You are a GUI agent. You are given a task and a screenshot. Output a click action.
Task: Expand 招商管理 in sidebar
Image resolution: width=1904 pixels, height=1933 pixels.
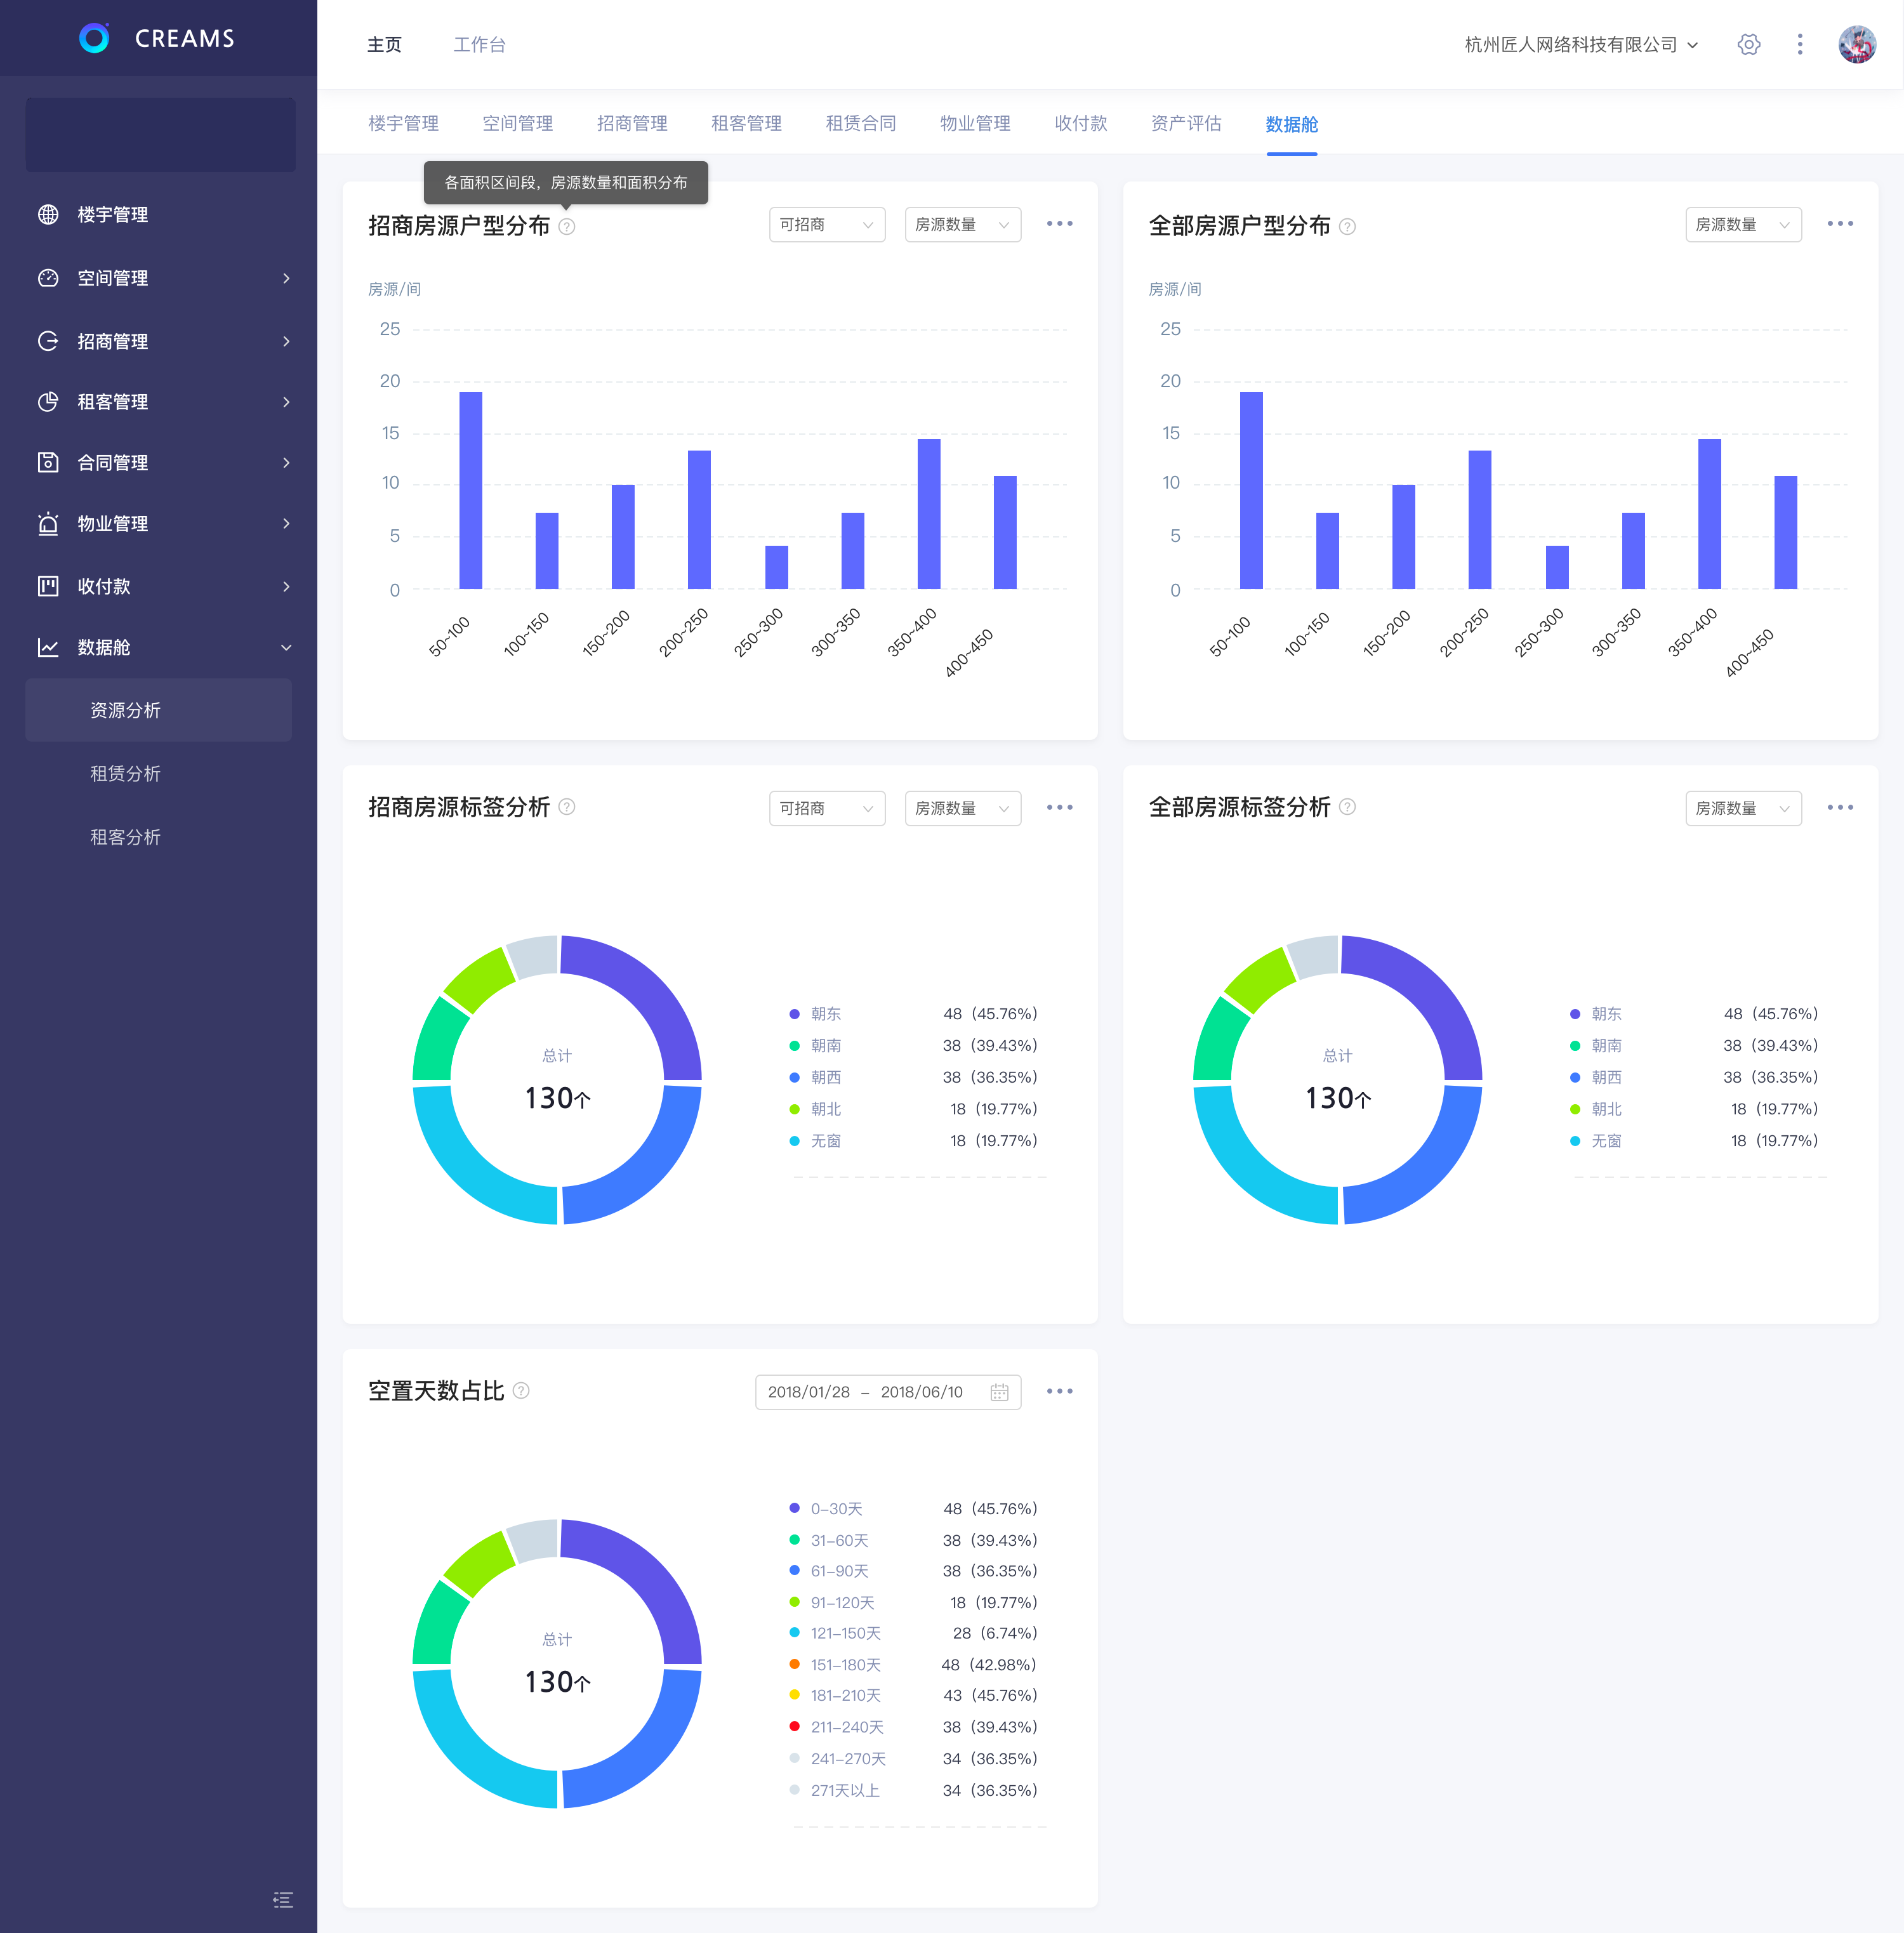click(160, 342)
